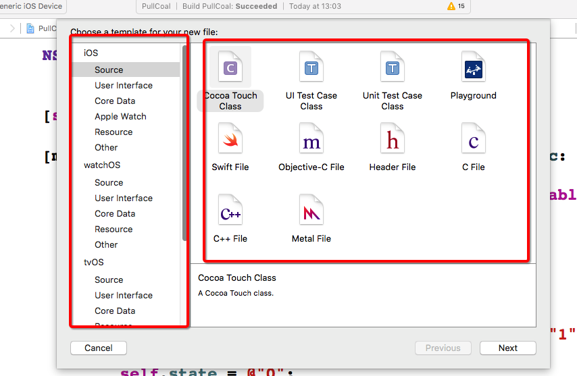Click Generic iOS Device destination selector
Viewport: 577px width, 376px height.
[31, 6]
